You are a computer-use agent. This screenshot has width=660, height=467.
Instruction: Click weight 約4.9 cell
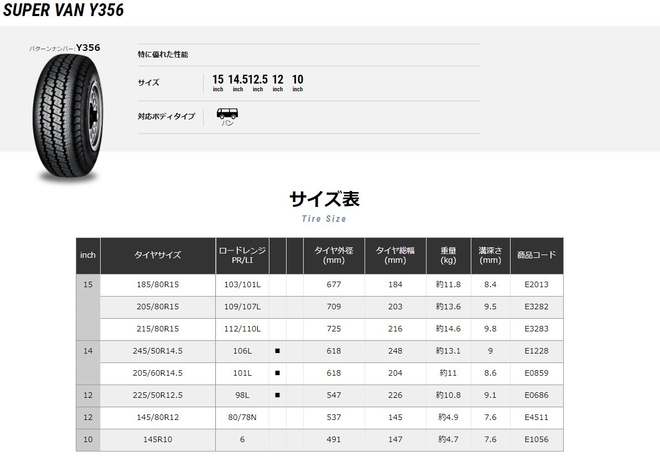tap(448, 417)
